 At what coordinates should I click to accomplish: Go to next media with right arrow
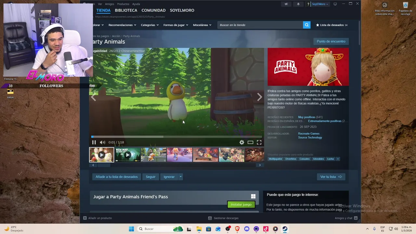pos(259,97)
